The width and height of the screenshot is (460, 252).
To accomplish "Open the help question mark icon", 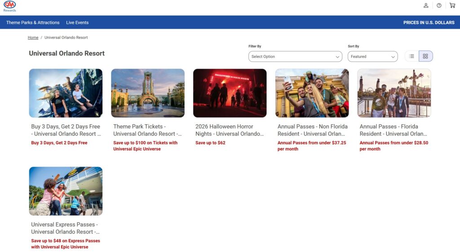I will (x=439, y=5).
